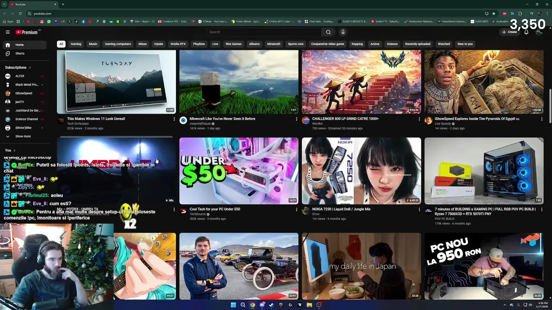This screenshot has height=310, width=552.
Task: Open the Chrome extensions puzzle icon
Action: pos(520,13)
